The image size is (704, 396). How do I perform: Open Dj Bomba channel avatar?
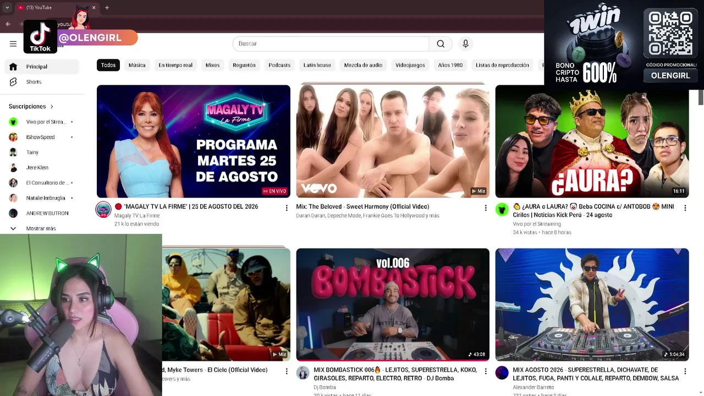click(303, 373)
